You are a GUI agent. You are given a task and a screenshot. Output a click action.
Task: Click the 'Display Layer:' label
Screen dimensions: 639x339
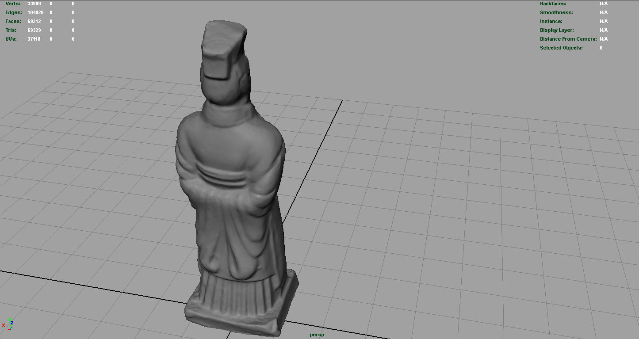tap(557, 30)
